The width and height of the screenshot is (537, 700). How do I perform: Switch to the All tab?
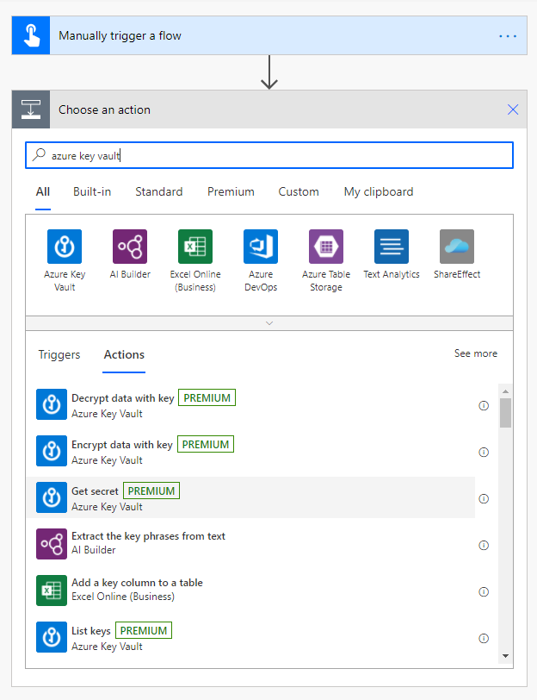43,192
